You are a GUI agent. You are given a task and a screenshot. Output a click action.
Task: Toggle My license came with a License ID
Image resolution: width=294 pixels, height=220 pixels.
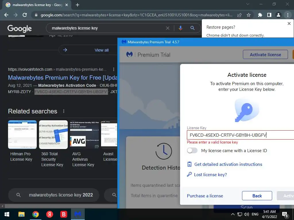[192, 151]
